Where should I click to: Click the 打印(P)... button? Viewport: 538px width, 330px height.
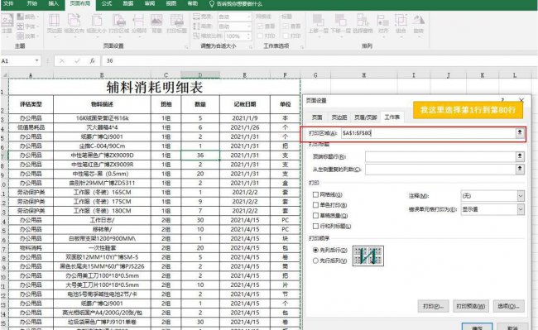click(x=433, y=306)
